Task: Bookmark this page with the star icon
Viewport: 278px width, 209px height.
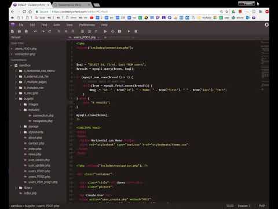Action: 227,12
